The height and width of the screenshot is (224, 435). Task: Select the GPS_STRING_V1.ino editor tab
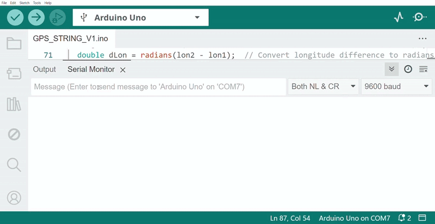click(71, 39)
